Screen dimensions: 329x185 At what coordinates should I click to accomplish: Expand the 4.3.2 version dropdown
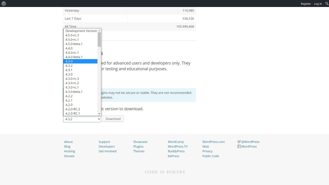click(82, 119)
